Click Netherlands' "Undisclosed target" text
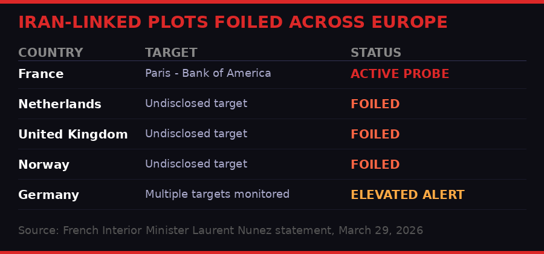 (x=196, y=103)
